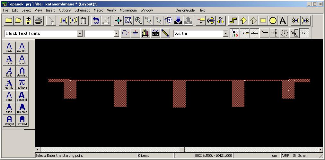Open the Schematic menu
The image size is (325, 160).
[82, 10]
